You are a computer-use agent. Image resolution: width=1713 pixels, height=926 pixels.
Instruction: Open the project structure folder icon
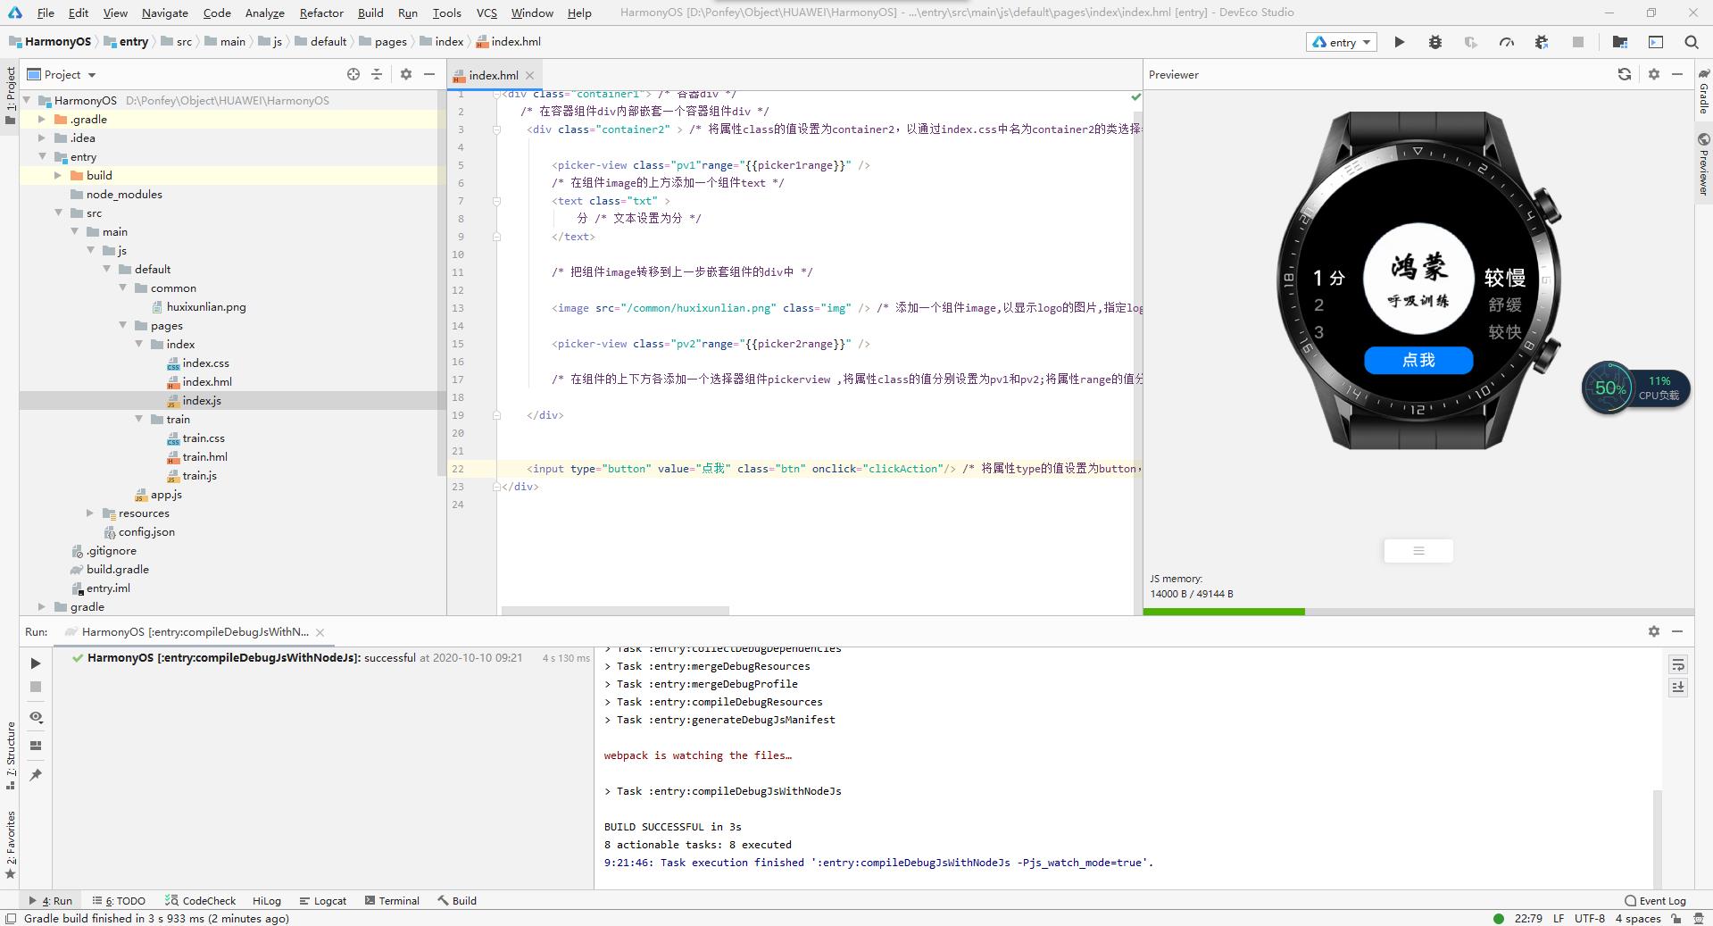(x=1619, y=42)
